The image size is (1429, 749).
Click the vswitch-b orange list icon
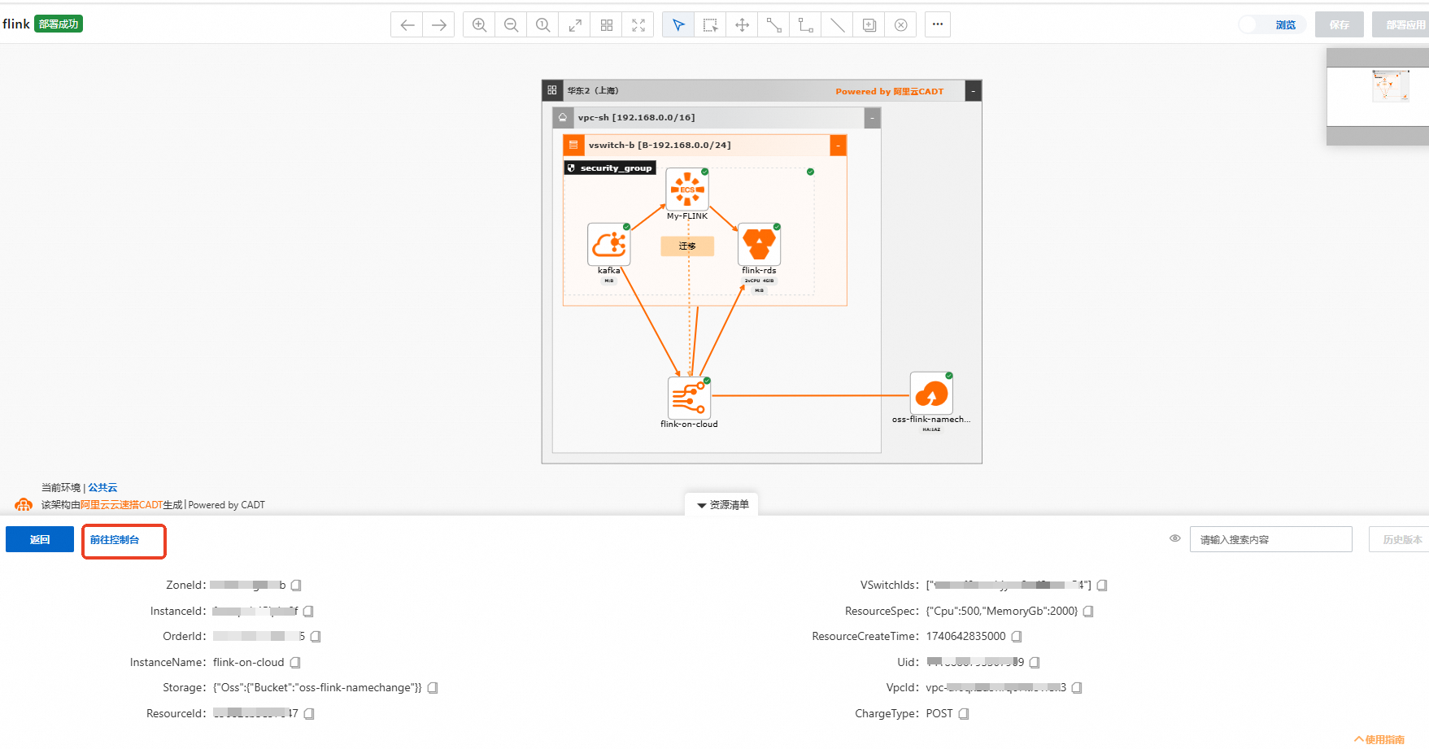(x=573, y=146)
